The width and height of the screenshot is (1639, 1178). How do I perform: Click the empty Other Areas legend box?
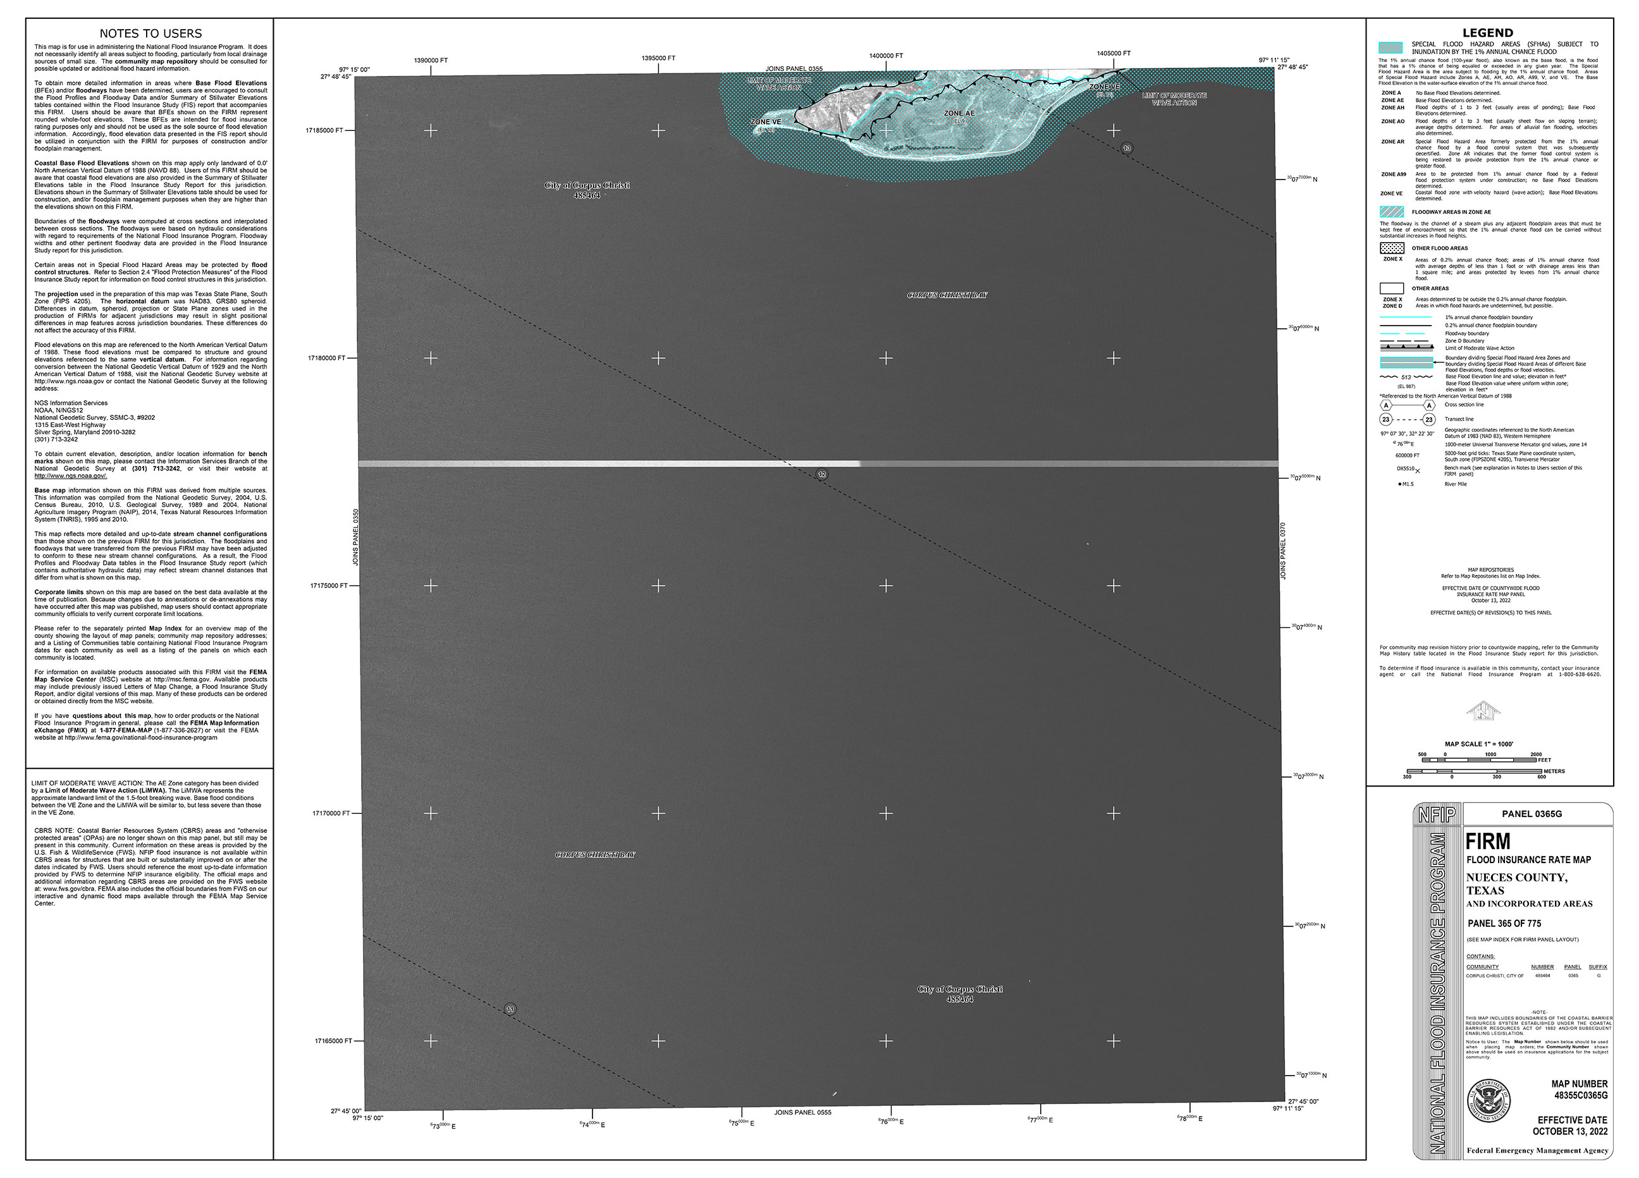click(x=1391, y=288)
